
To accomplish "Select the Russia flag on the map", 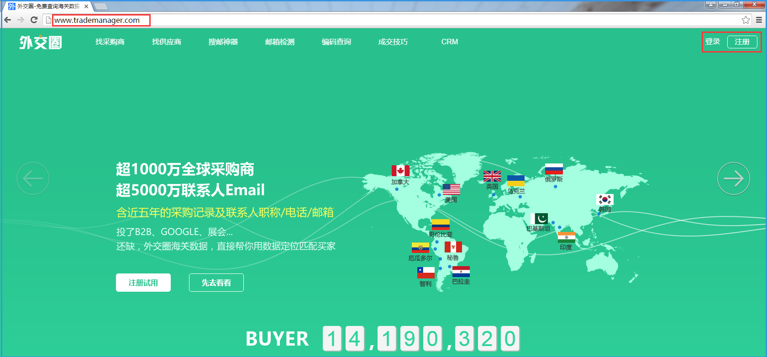I will (554, 169).
